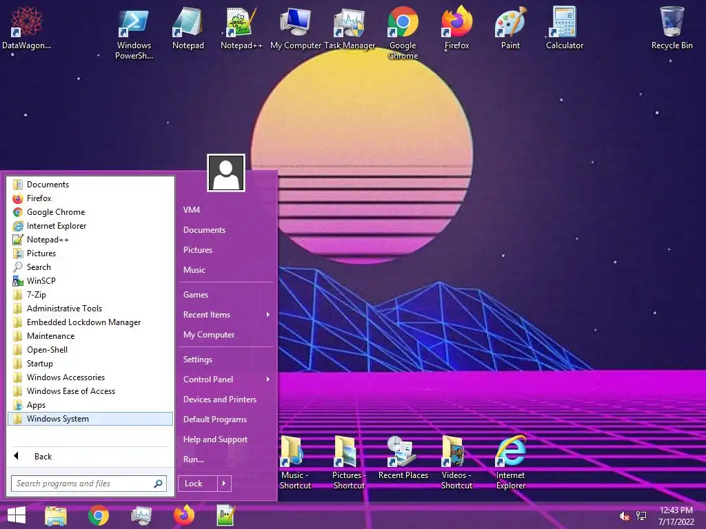The height and width of the screenshot is (529, 706).
Task: Open My Computer from Start menu
Action: [x=226, y=335]
